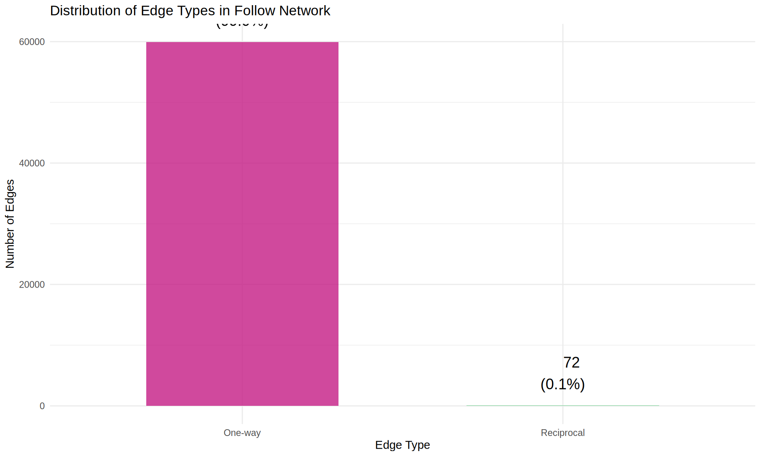Click the 0 y-axis tick label
The image size is (761, 457).
pos(42,406)
